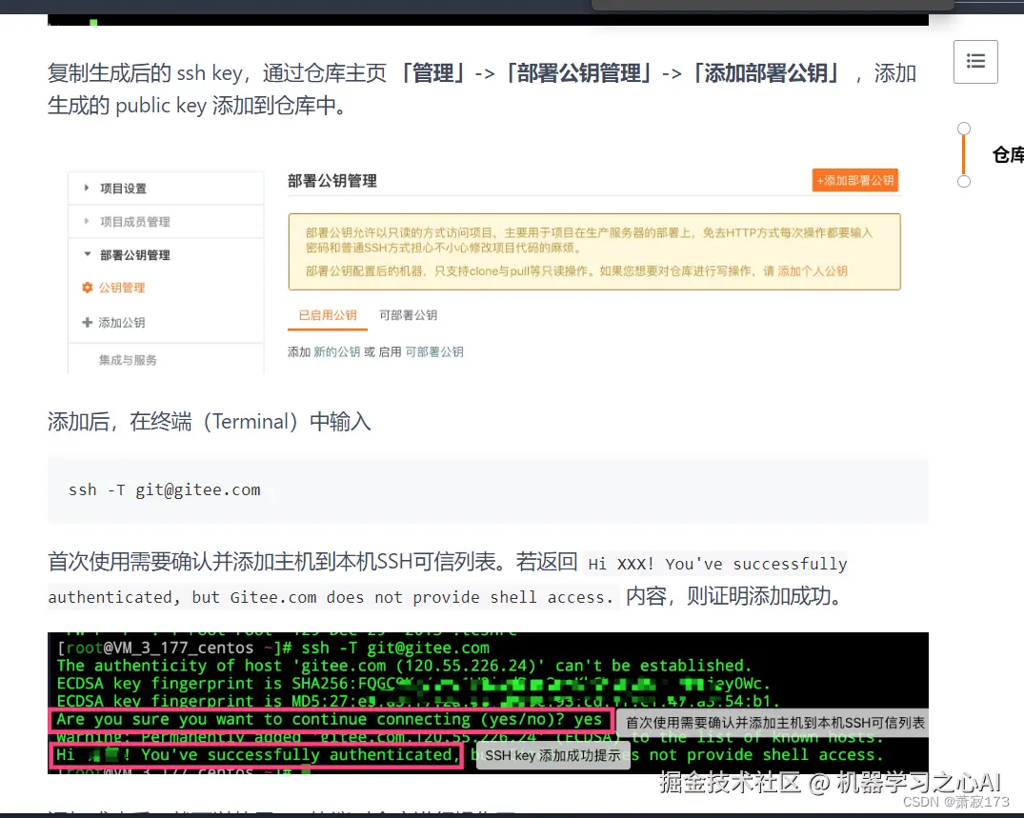Click the down-arrow icon beside 部署公钥管理
The height and width of the screenshot is (818, 1024).
(88, 254)
